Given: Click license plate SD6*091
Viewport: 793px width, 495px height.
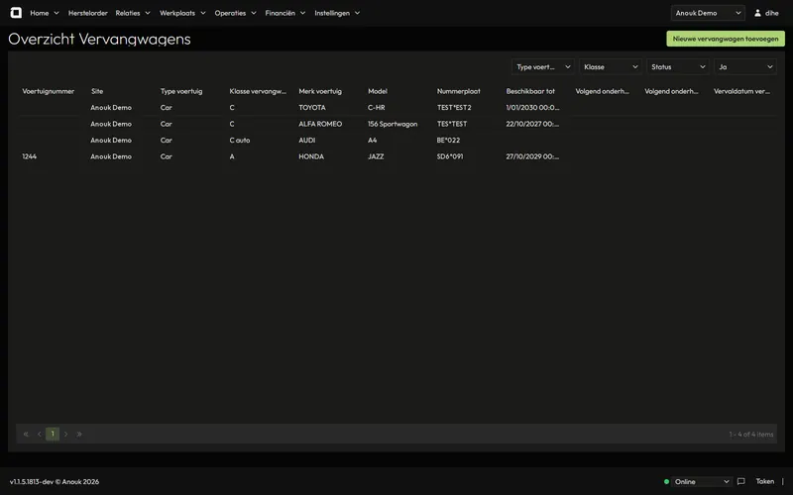Looking at the screenshot, I should coord(450,156).
